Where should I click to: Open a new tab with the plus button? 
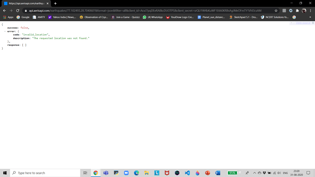55,3
